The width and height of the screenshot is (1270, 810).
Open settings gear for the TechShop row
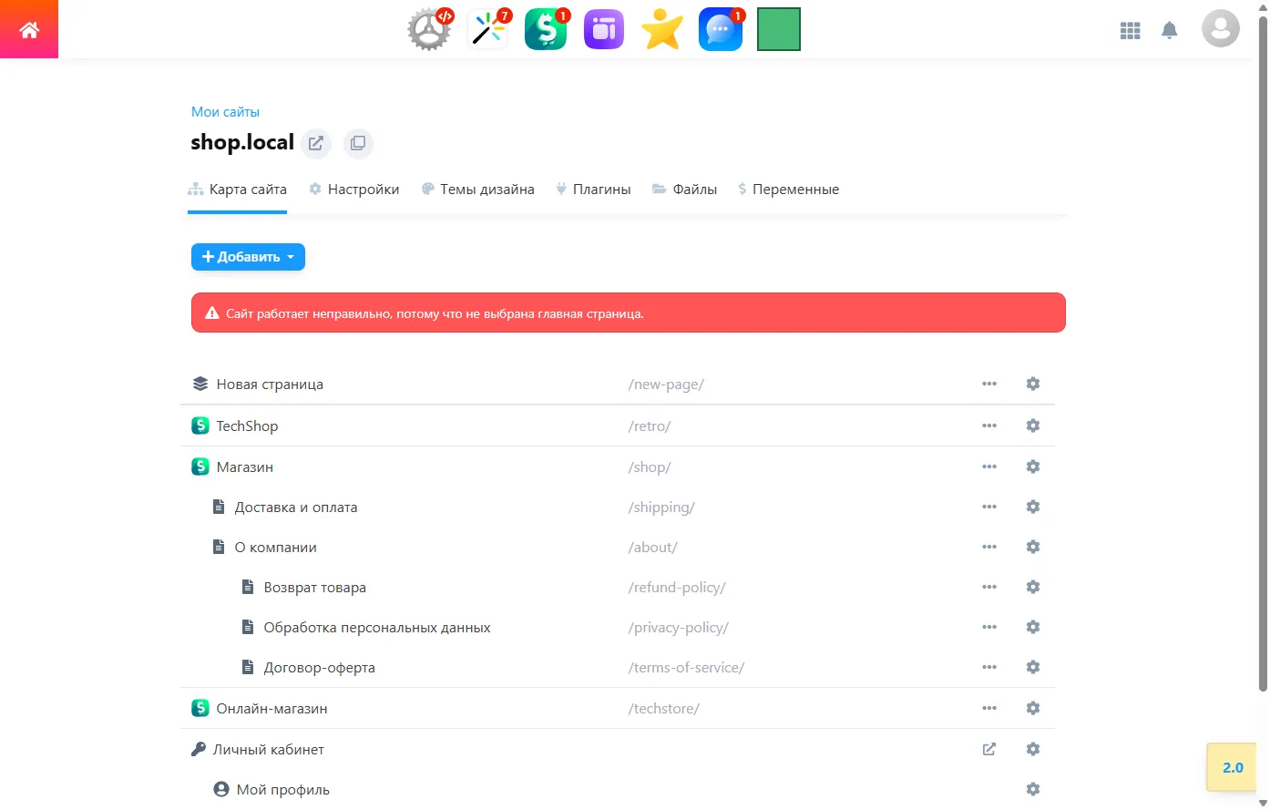pyautogui.click(x=1032, y=426)
